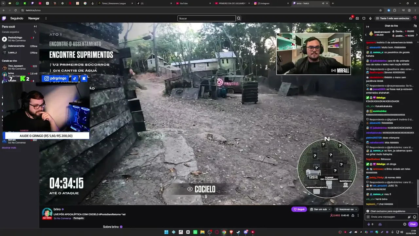Mute the brino - Twitch tab audio
This screenshot has height=236, width=419.
(x=323, y=3)
